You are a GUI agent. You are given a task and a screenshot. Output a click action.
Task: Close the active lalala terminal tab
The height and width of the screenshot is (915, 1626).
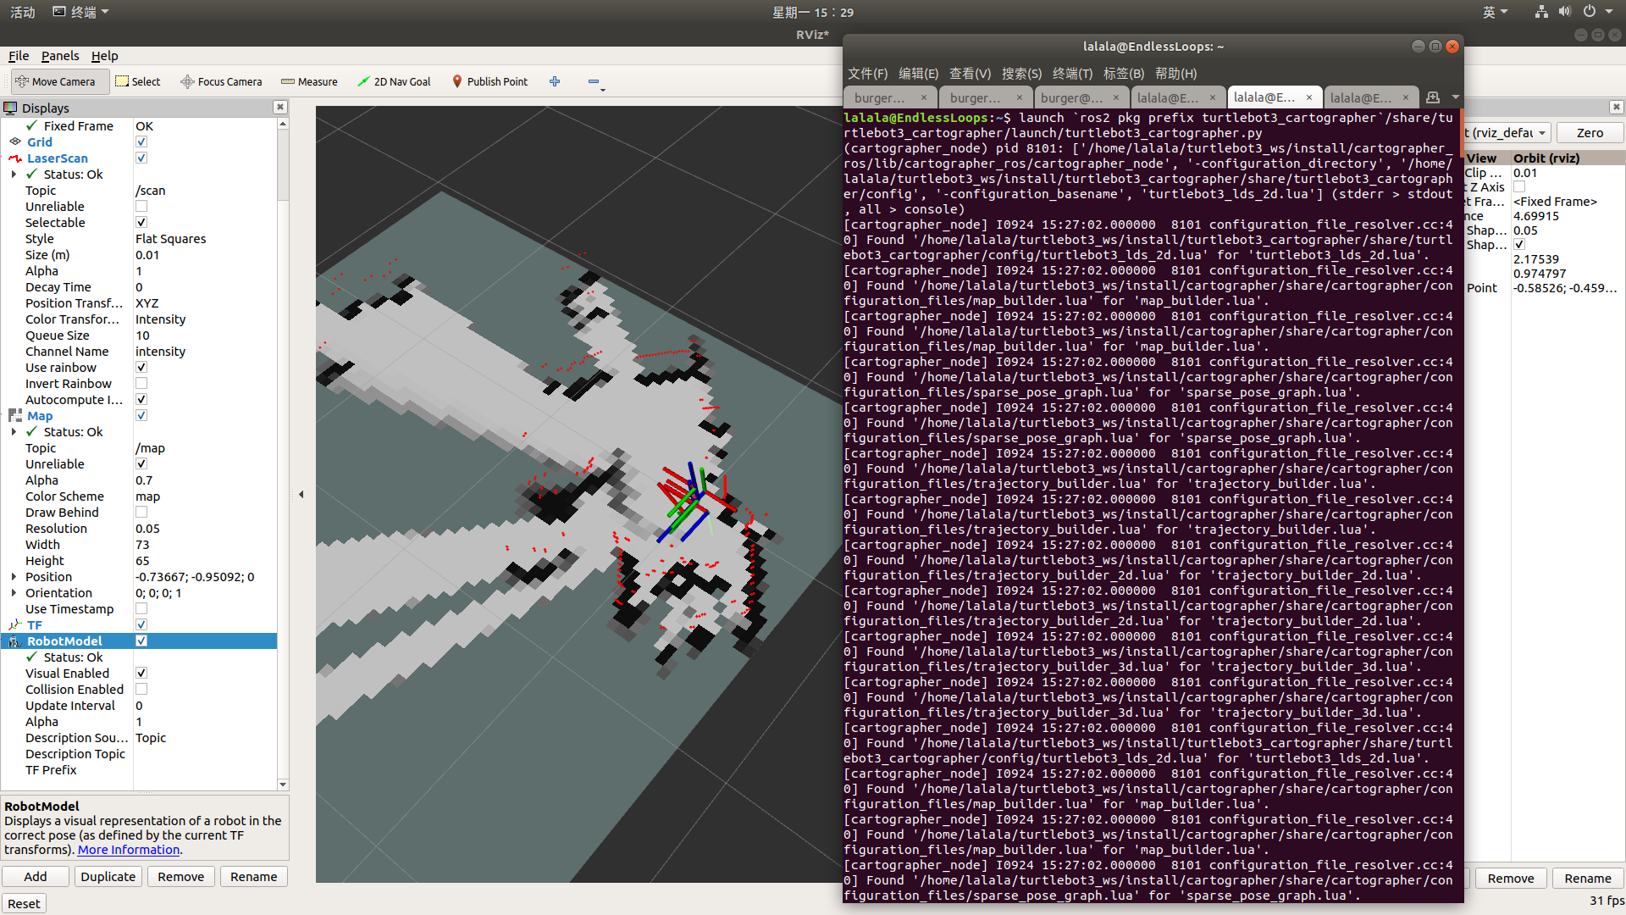(x=1309, y=97)
